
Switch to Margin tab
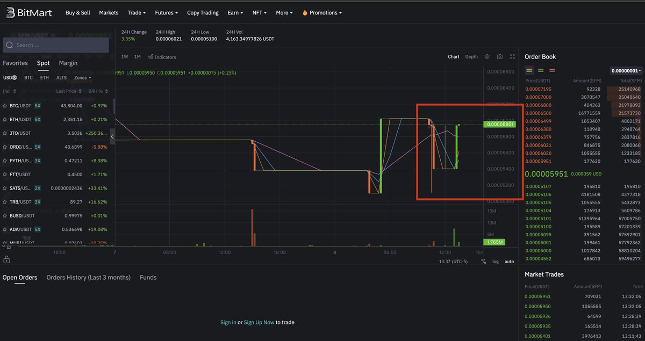(x=68, y=63)
